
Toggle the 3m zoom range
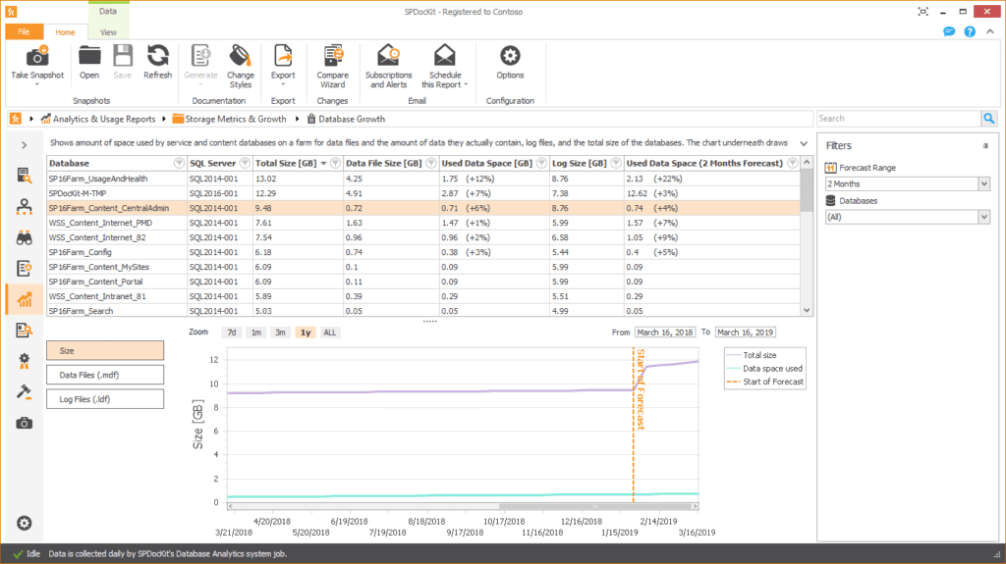[280, 333]
